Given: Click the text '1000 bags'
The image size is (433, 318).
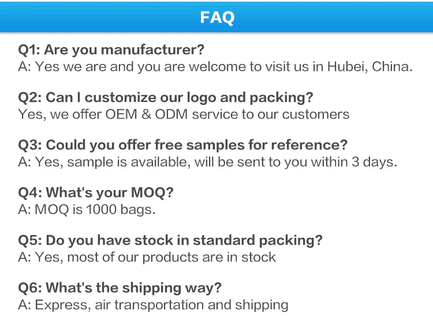Looking at the screenshot, I should pos(121,210).
